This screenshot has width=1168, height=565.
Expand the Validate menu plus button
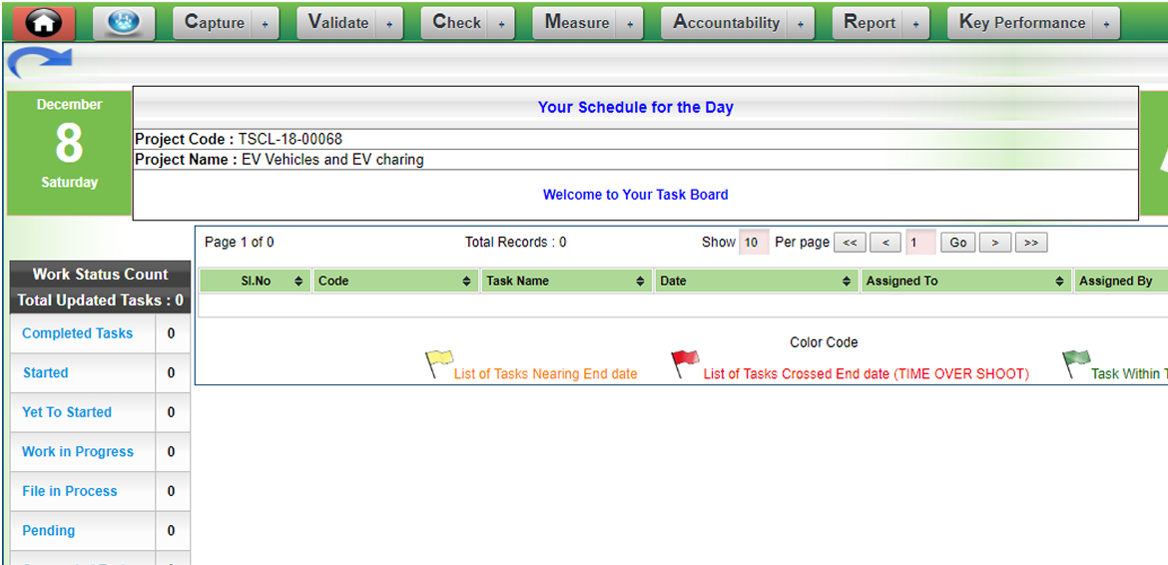(389, 24)
